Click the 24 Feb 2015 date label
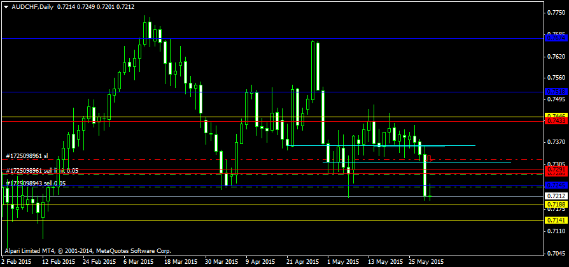This screenshot has height=267, width=569. [99, 261]
